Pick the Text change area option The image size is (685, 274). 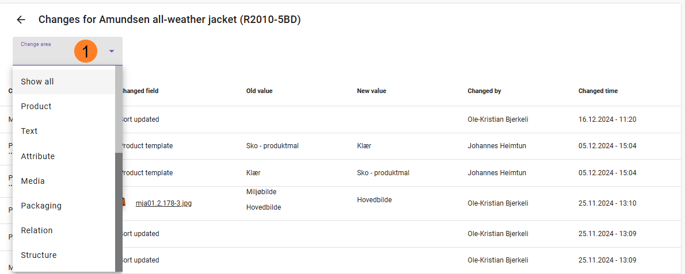(64, 131)
